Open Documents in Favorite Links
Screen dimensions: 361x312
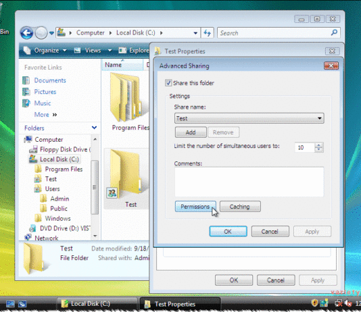click(x=50, y=80)
